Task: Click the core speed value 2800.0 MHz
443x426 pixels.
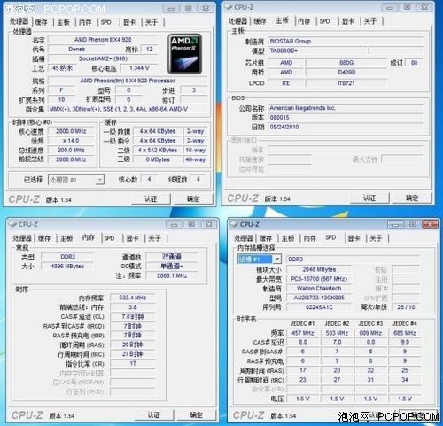Action: pyautogui.click(x=71, y=131)
